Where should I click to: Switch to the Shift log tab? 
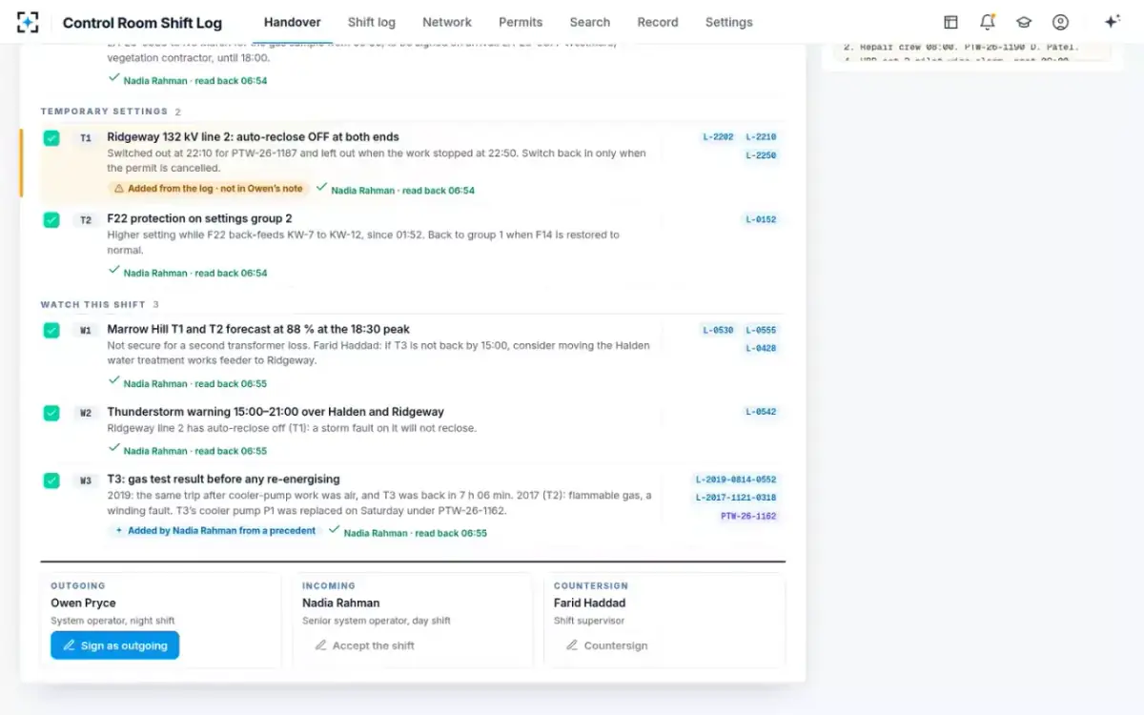(372, 22)
